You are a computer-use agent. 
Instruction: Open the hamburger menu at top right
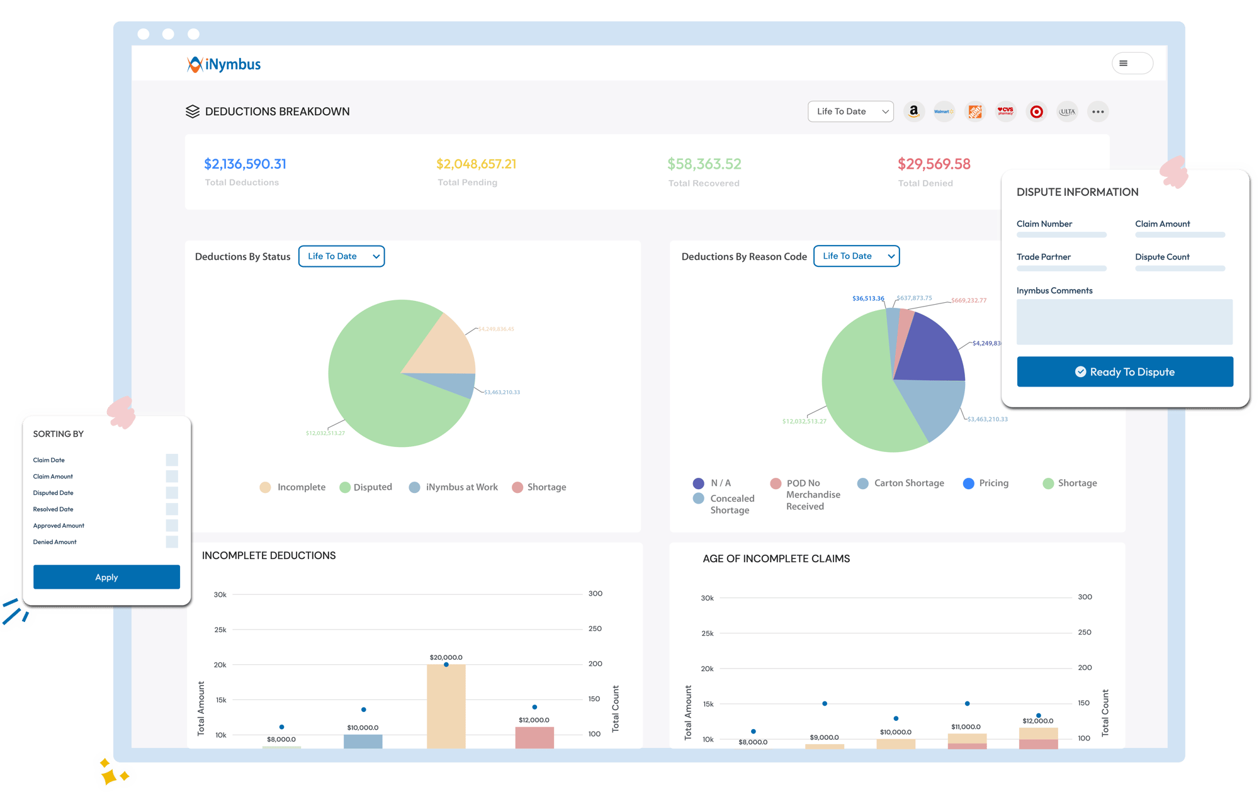pos(1132,63)
